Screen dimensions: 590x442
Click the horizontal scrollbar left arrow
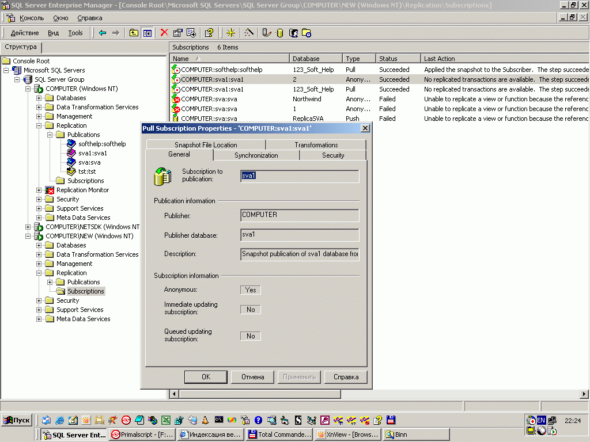pos(174,394)
